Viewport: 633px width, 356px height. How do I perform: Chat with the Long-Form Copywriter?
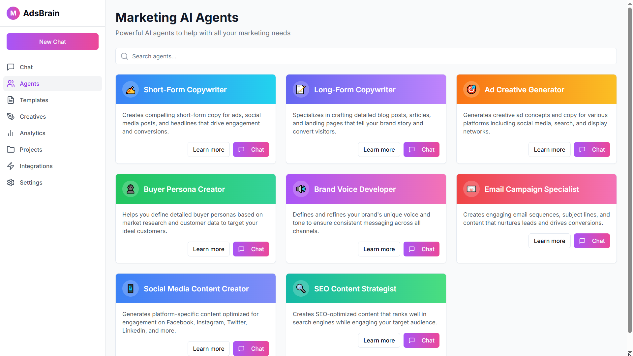click(x=421, y=150)
